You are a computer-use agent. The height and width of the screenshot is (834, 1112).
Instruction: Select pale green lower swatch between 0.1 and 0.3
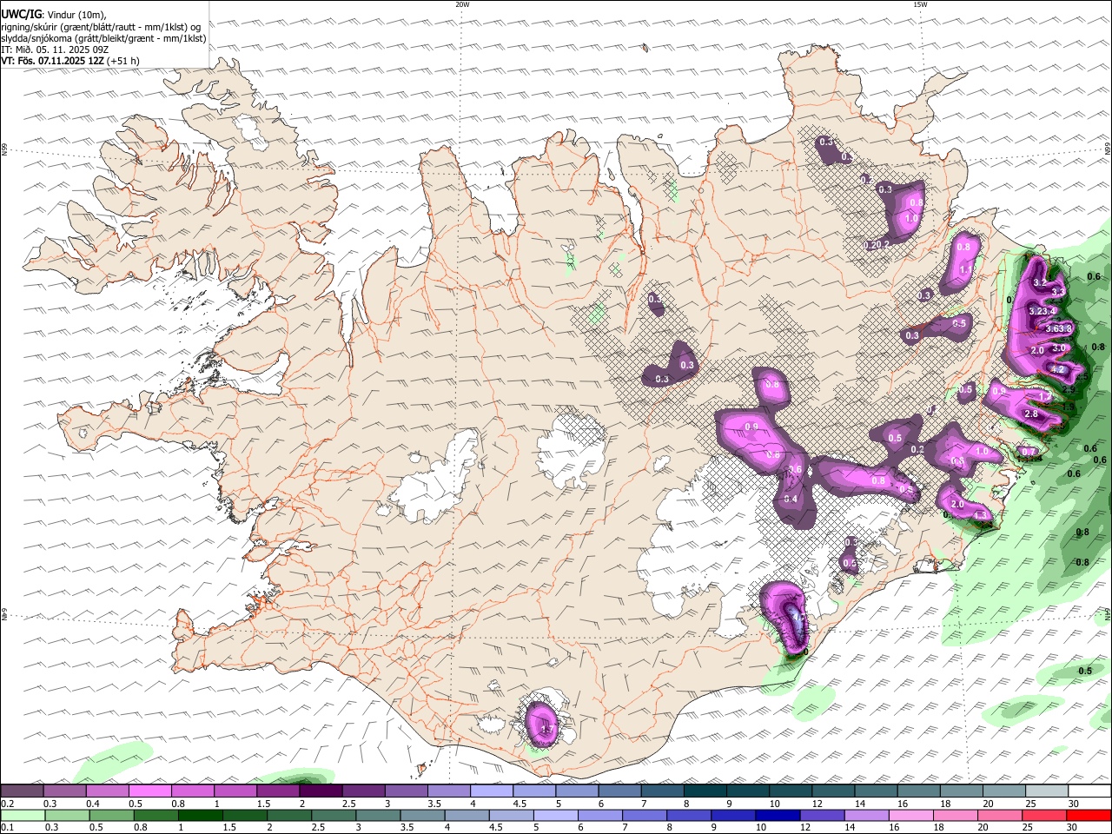[x=22, y=815]
